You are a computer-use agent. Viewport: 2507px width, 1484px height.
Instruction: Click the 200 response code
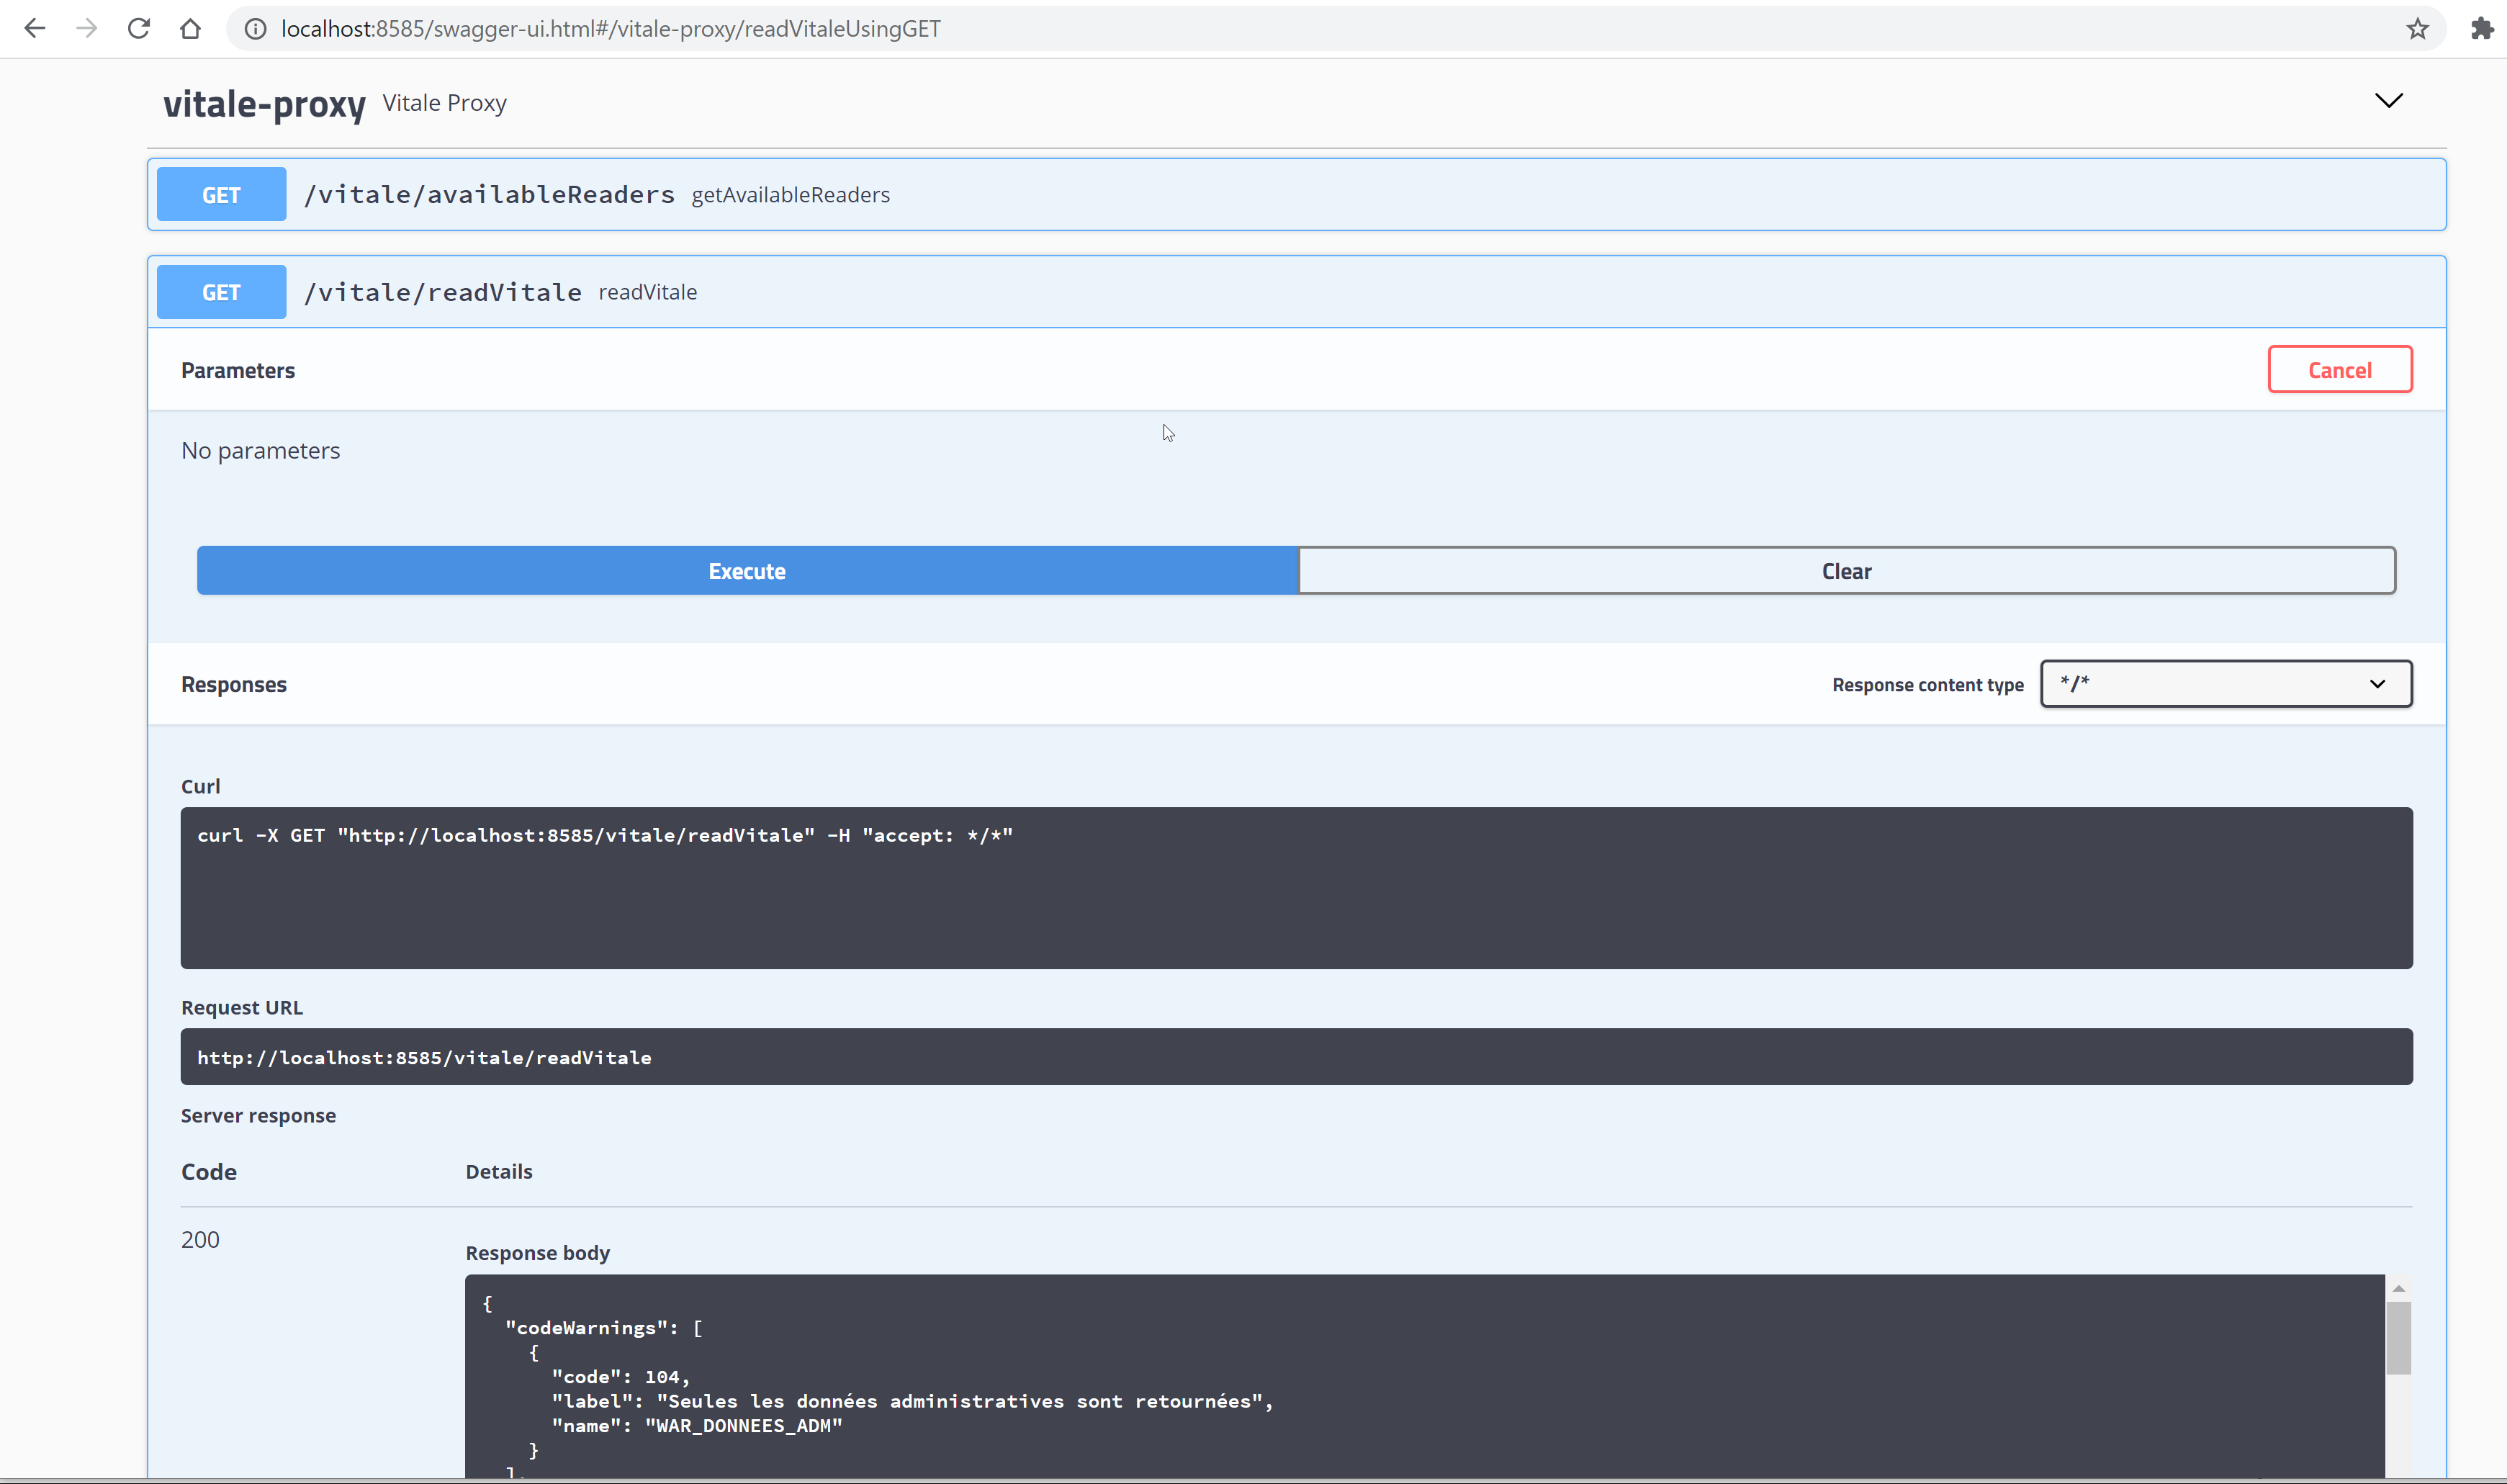click(200, 1240)
